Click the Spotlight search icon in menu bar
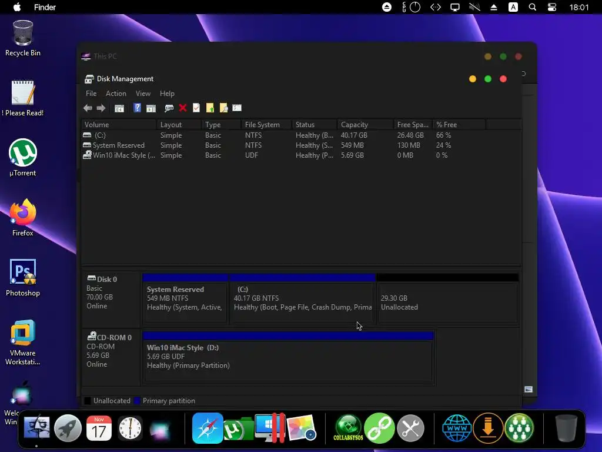The height and width of the screenshot is (452, 602). tap(533, 7)
